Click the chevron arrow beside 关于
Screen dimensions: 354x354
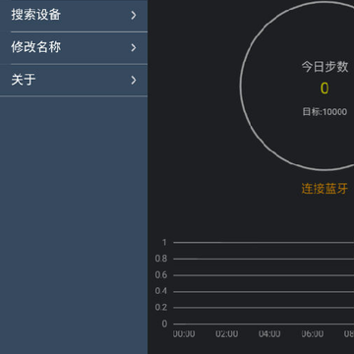point(134,81)
